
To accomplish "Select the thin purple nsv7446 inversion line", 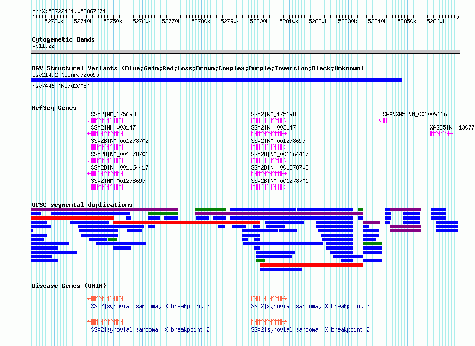I will (246, 91).
